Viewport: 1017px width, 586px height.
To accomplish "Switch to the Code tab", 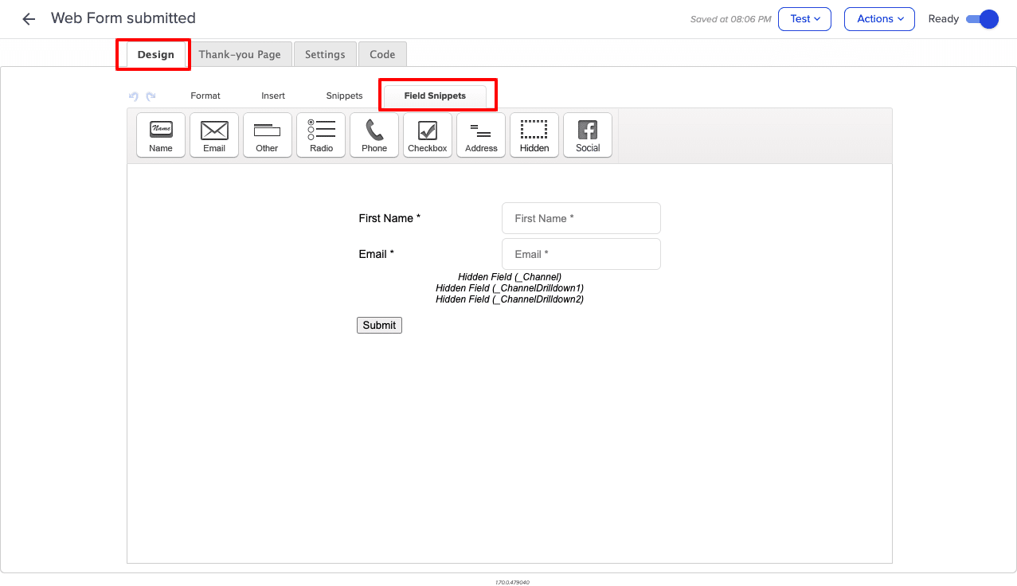I will tap(381, 54).
